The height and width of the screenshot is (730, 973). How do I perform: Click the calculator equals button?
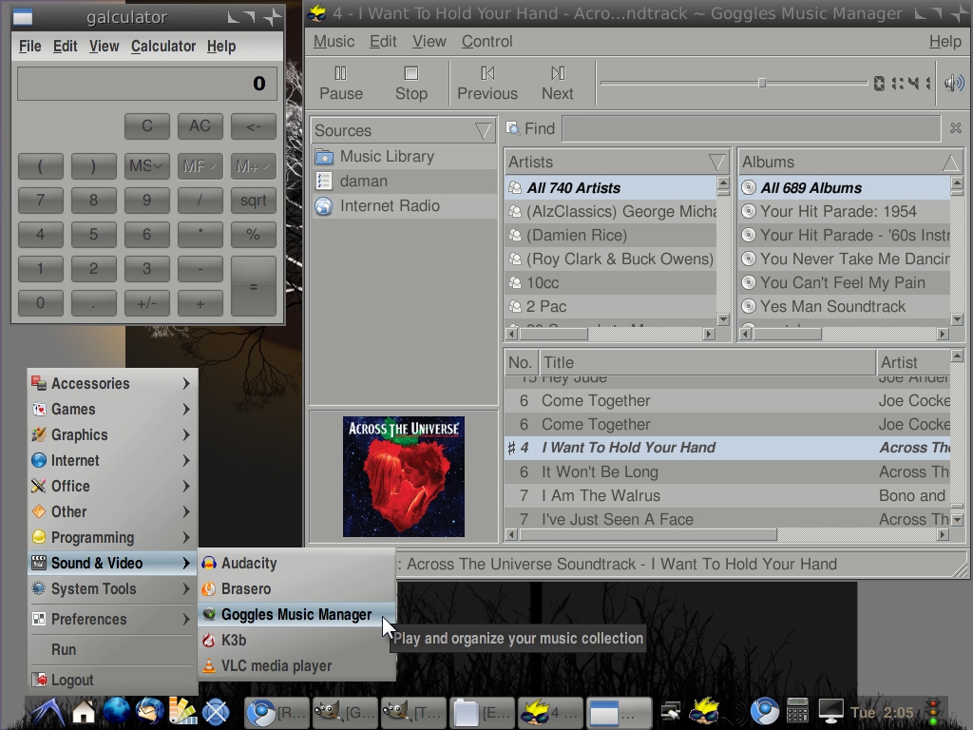(253, 286)
